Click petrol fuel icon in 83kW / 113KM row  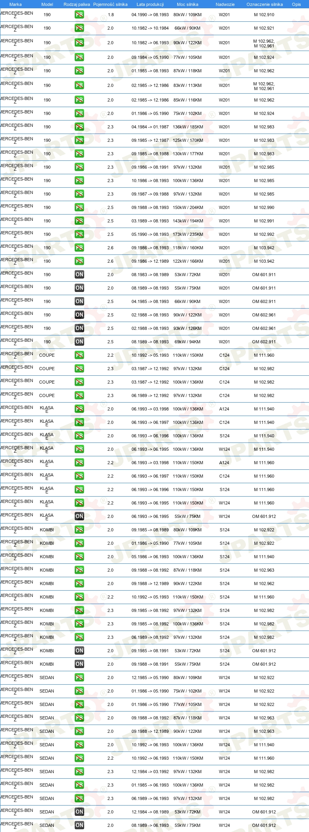79,85
